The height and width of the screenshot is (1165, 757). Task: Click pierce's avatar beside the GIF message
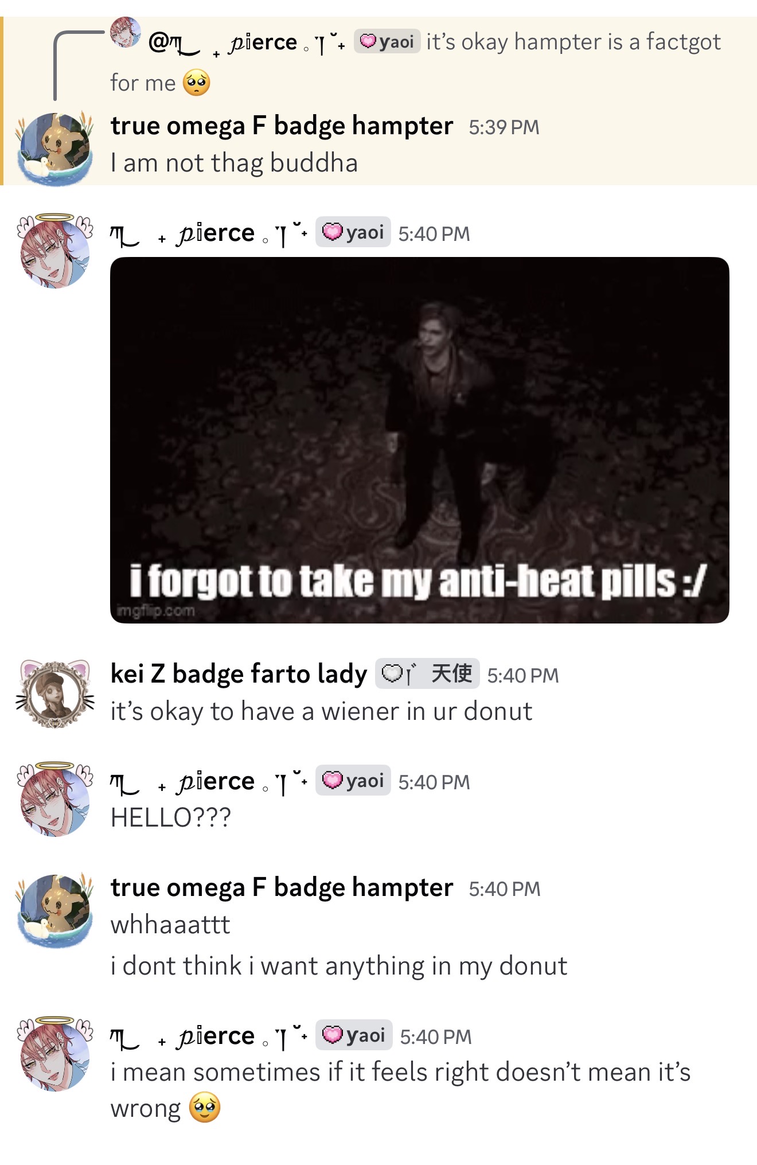coord(55,251)
